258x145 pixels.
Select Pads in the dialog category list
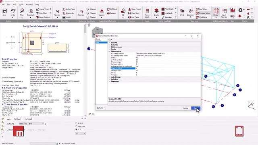(101, 43)
